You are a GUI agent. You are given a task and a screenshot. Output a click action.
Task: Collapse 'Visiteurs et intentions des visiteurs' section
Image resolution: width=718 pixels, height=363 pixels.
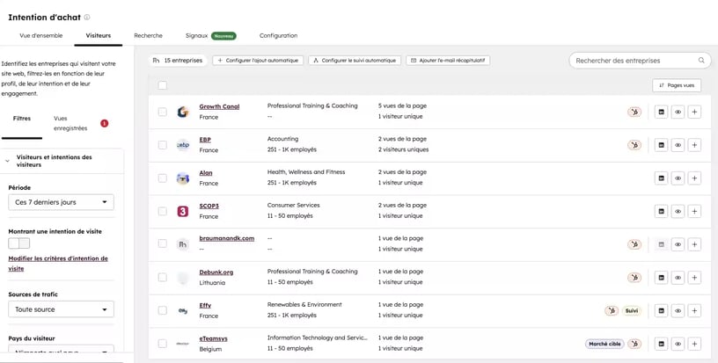[8, 161]
